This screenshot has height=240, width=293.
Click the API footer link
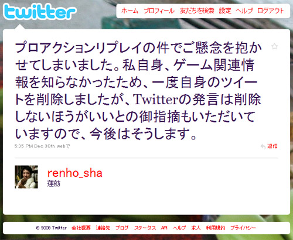click(x=164, y=228)
